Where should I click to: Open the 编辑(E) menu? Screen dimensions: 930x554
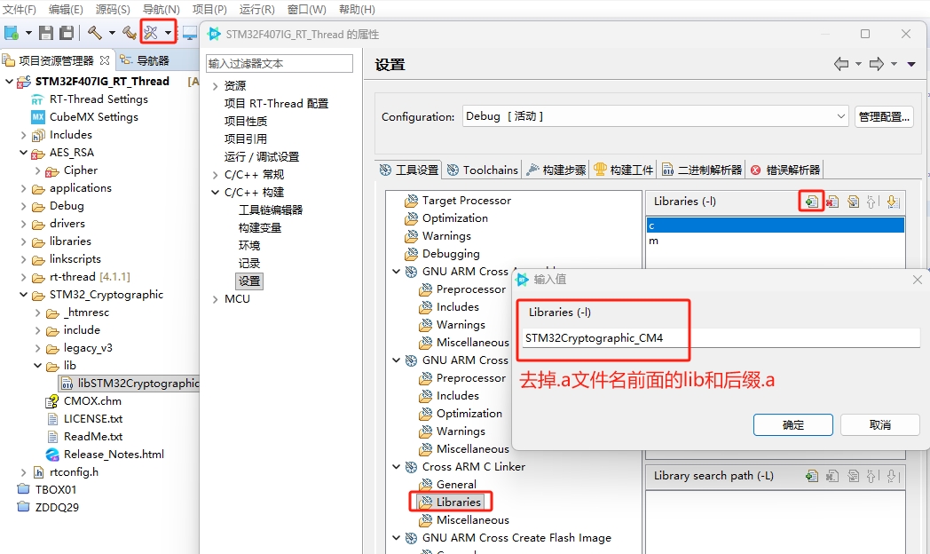[66, 10]
